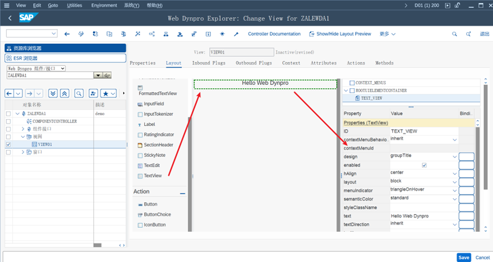
Task: Open the 更多 (More) toolbar dropdown
Action: click(x=388, y=34)
